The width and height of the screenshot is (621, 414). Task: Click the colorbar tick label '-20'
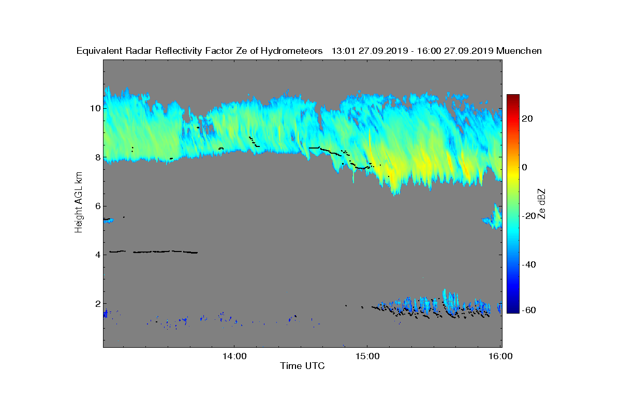[x=529, y=216]
